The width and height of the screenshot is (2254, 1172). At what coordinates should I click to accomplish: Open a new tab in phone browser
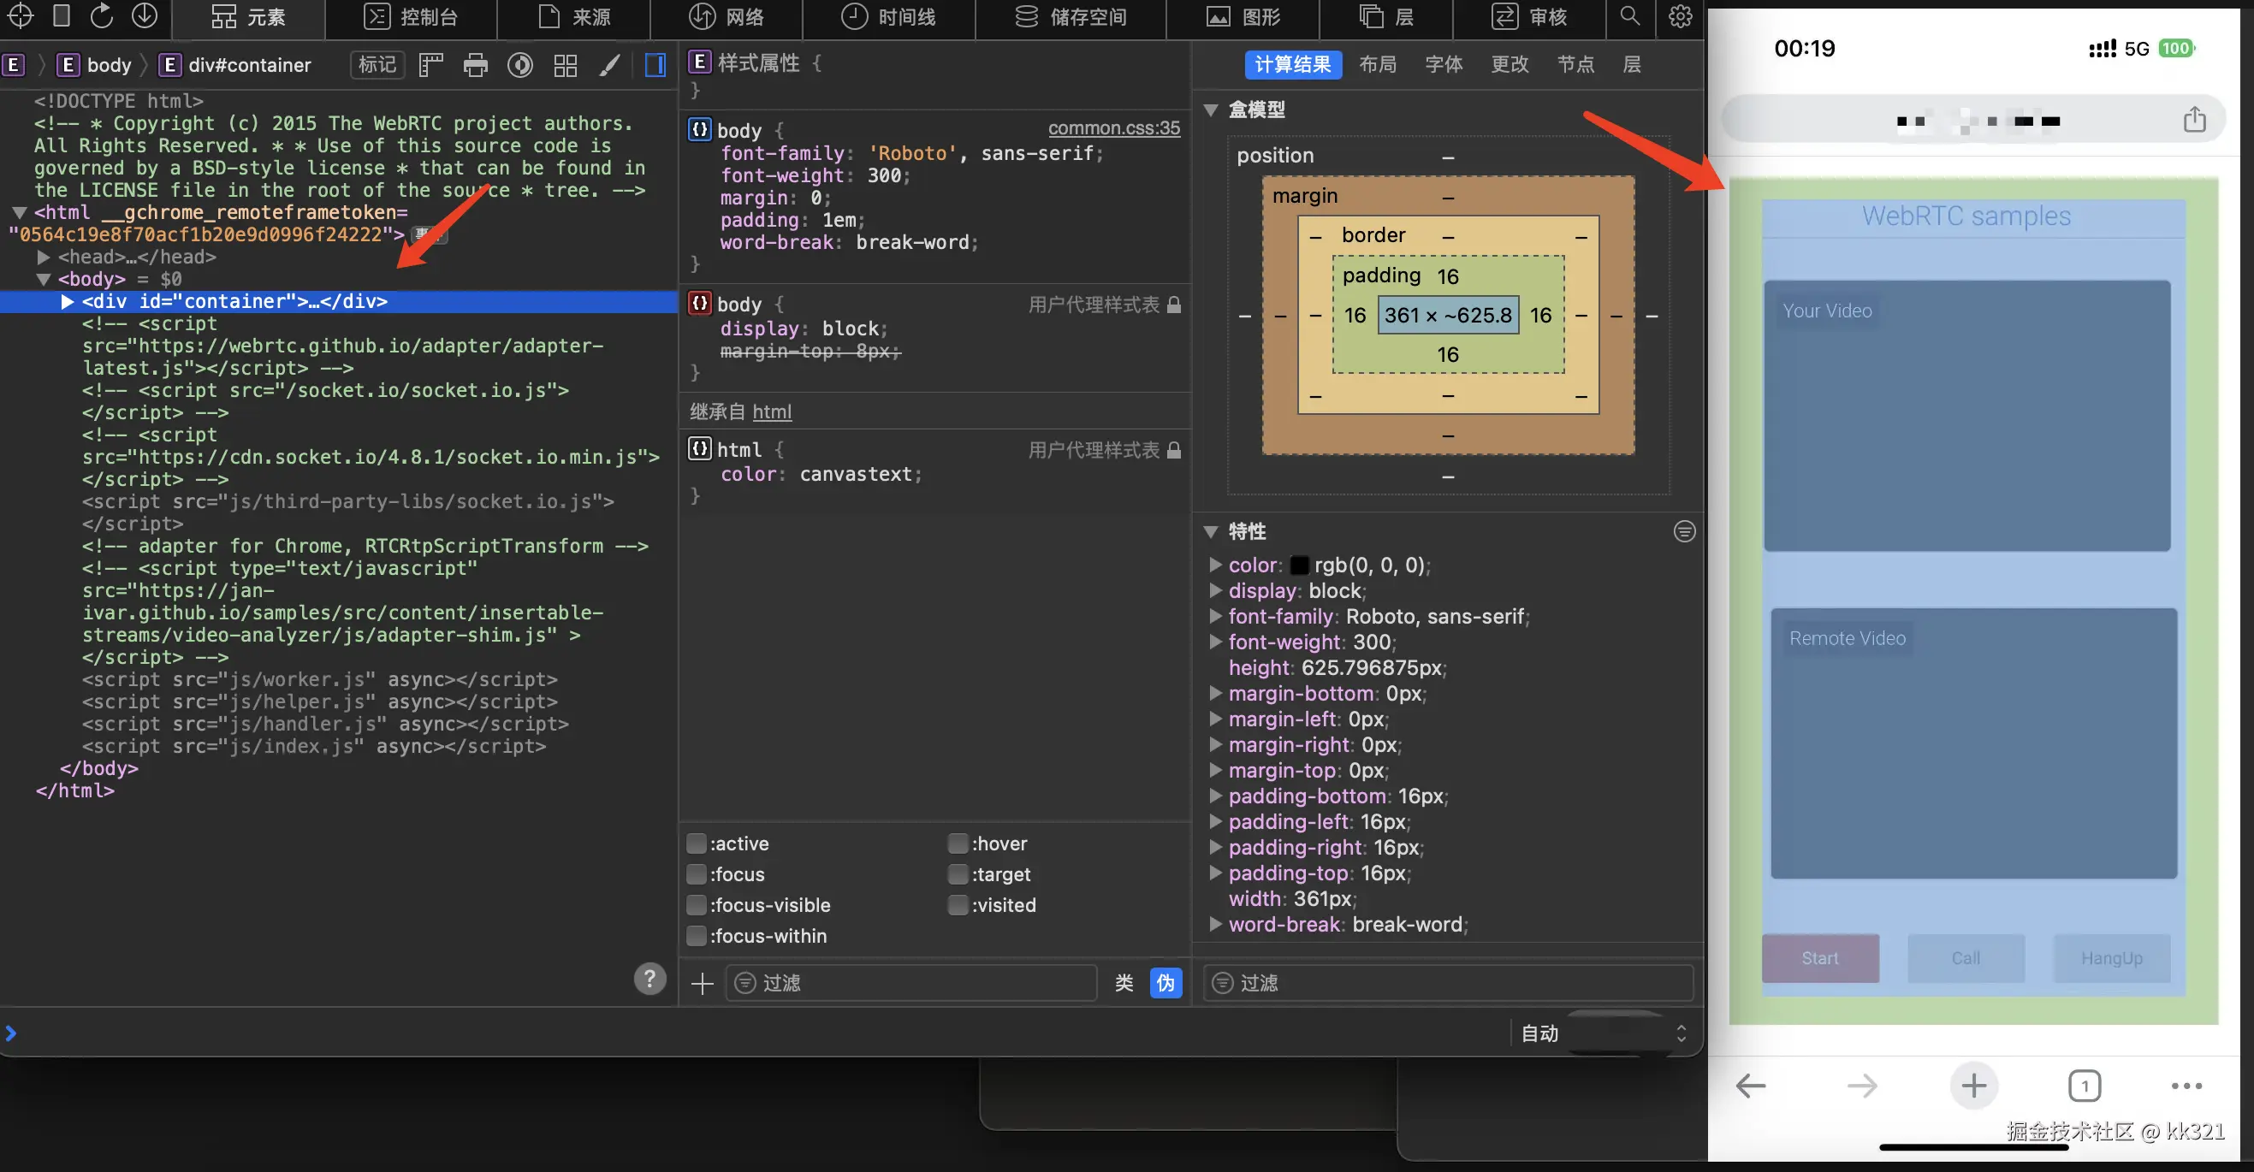click(x=1973, y=1086)
